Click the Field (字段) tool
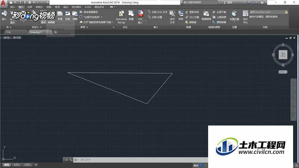 [181, 16]
